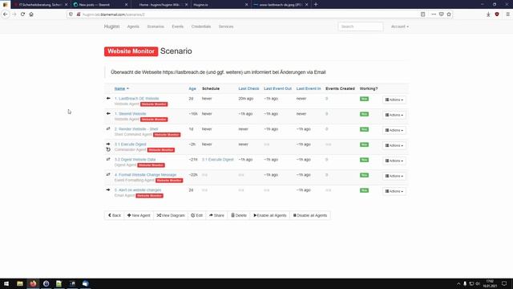Sort the table by Last Event In
The width and height of the screenshot is (513, 289).
309,88
